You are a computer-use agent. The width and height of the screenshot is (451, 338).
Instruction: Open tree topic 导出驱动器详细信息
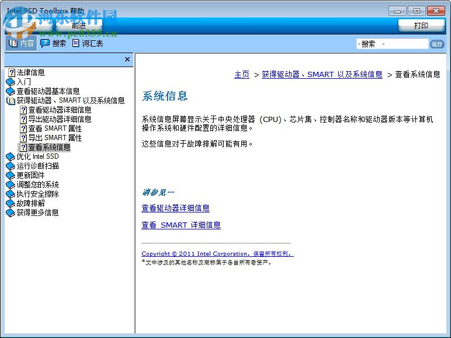(60, 119)
